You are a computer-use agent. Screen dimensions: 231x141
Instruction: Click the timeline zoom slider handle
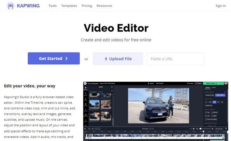[x=201, y=129]
